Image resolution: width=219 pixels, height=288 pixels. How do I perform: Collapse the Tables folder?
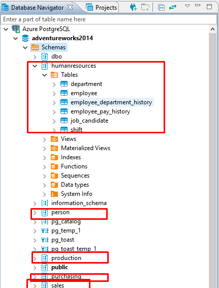[x=44, y=75]
